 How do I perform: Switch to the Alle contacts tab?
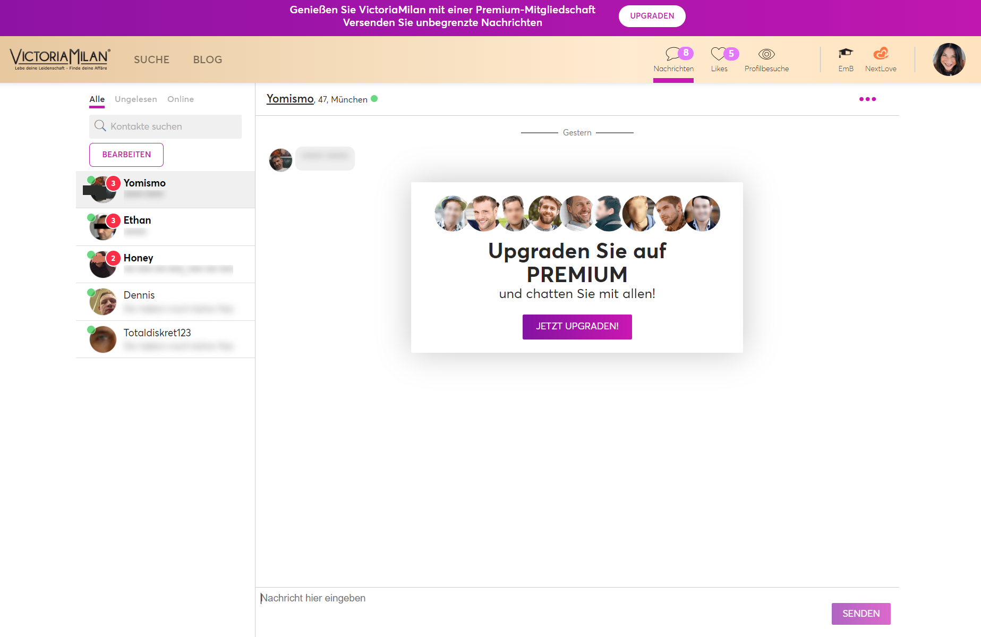(97, 99)
